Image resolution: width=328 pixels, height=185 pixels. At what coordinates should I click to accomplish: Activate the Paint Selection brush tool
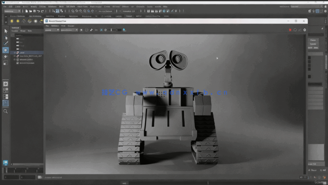(x=6, y=43)
